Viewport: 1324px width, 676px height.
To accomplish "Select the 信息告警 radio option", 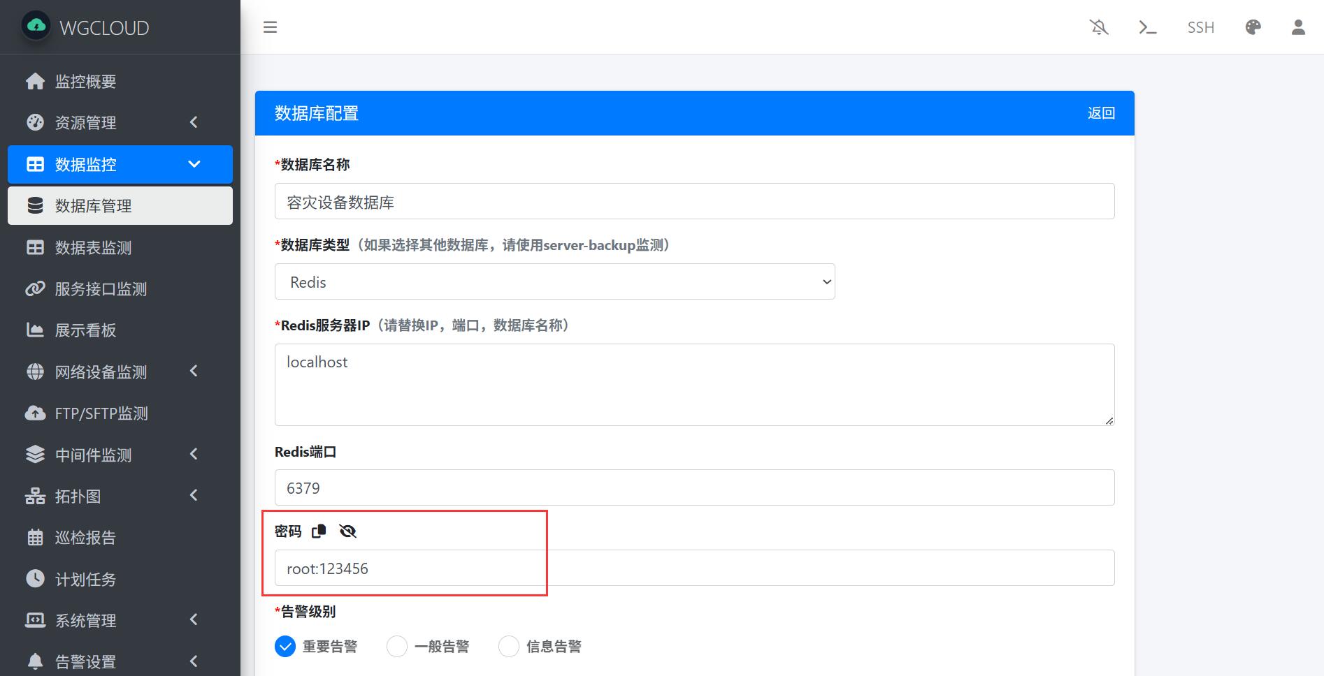I will coord(509,647).
